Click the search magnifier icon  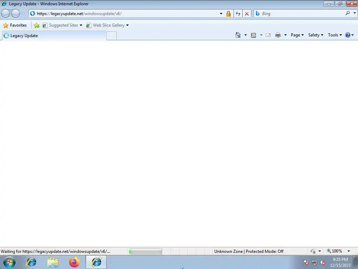click(x=348, y=13)
